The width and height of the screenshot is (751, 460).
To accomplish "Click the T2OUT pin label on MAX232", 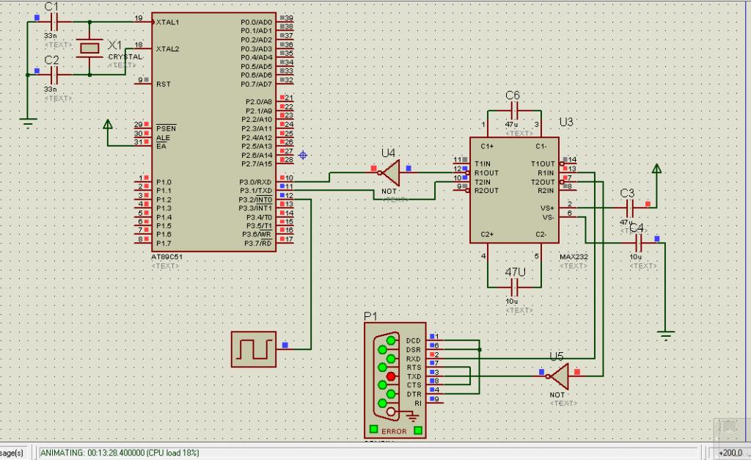I will coord(543,182).
